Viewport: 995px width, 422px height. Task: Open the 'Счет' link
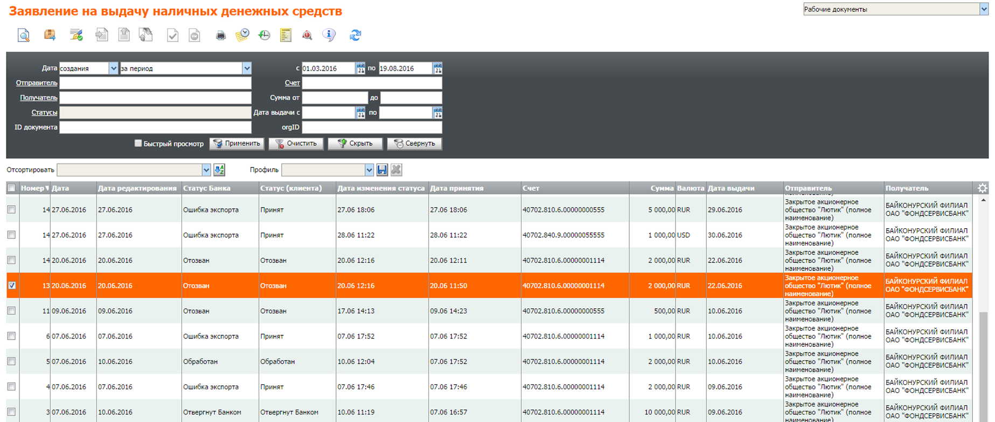click(293, 83)
